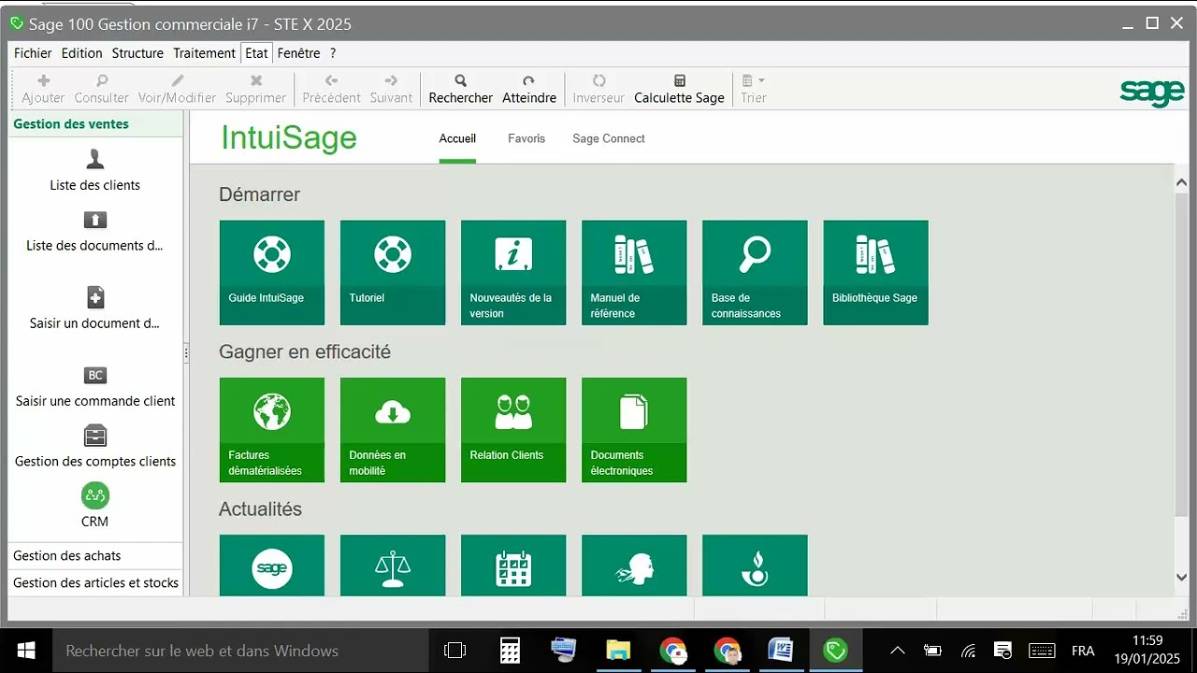Switch to the Accueil tab
The width and height of the screenshot is (1197, 673).
click(457, 138)
